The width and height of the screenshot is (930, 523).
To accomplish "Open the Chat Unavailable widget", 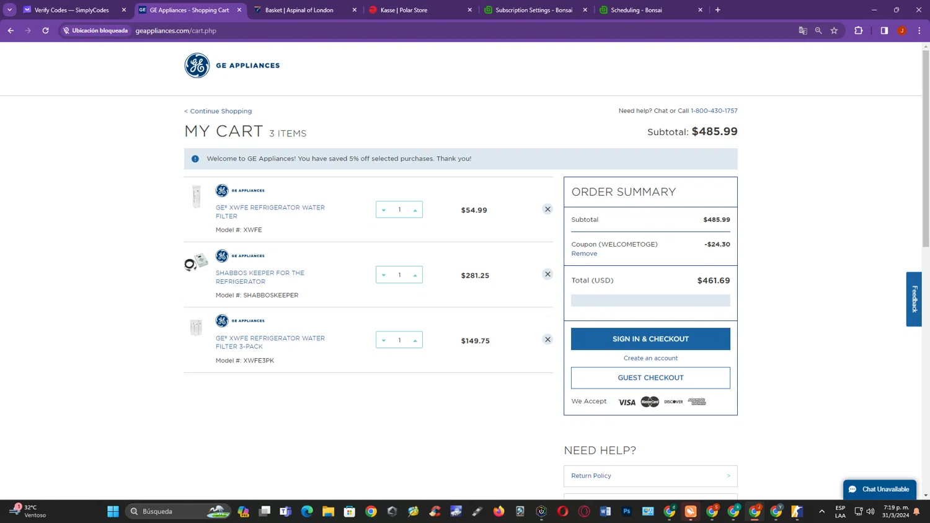I will tap(879, 489).
